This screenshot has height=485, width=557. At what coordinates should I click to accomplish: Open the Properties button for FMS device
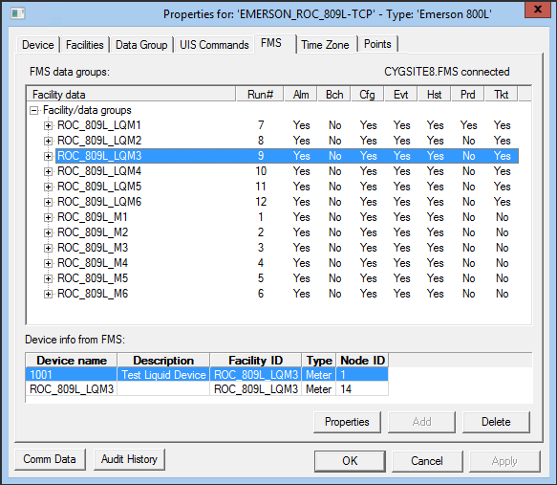pyautogui.click(x=347, y=422)
